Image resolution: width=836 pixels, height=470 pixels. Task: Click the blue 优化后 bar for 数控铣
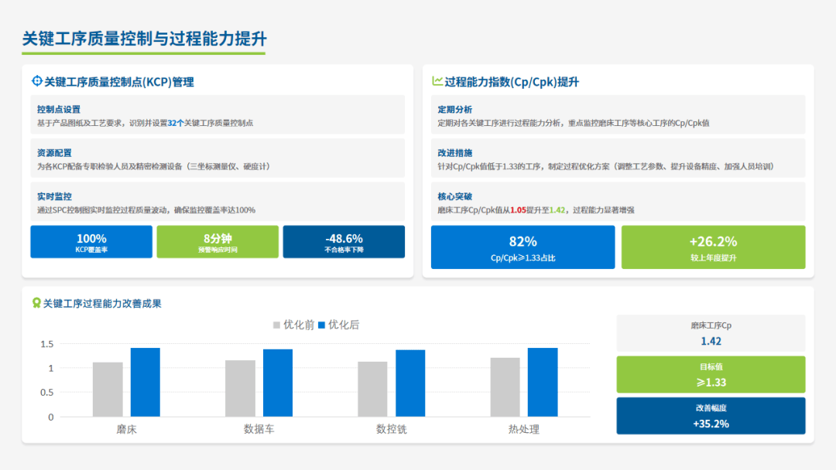[410, 383]
